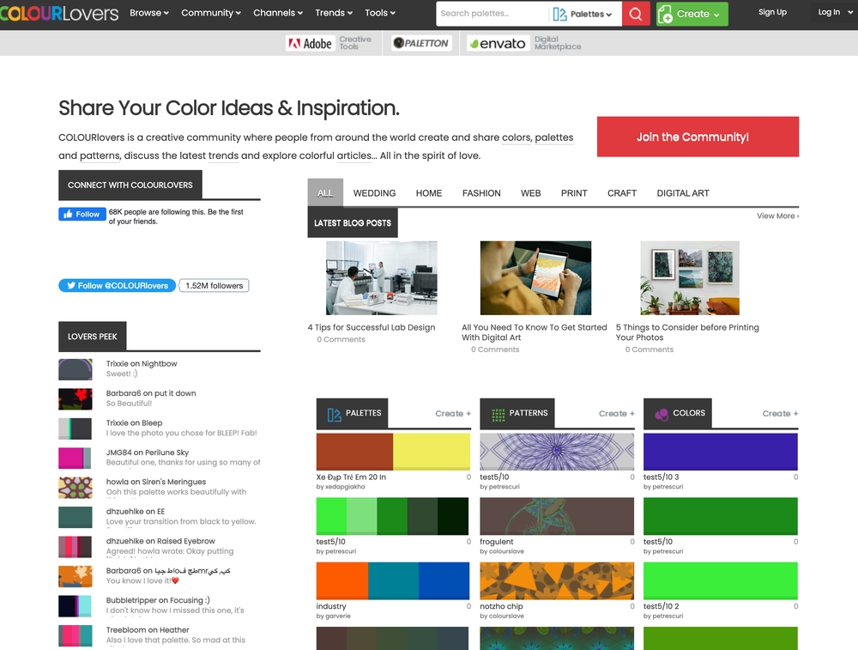Click the search magnifying glass icon
Screen dimensions: 858x650
point(636,14)
